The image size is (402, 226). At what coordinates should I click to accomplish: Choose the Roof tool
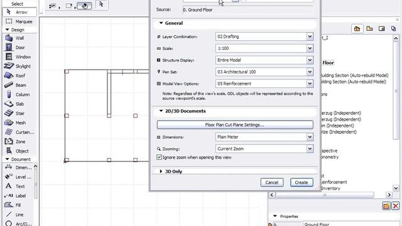pos(19,75)
